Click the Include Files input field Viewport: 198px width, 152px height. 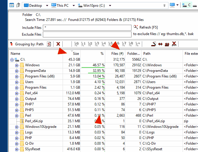click(87, 28)
